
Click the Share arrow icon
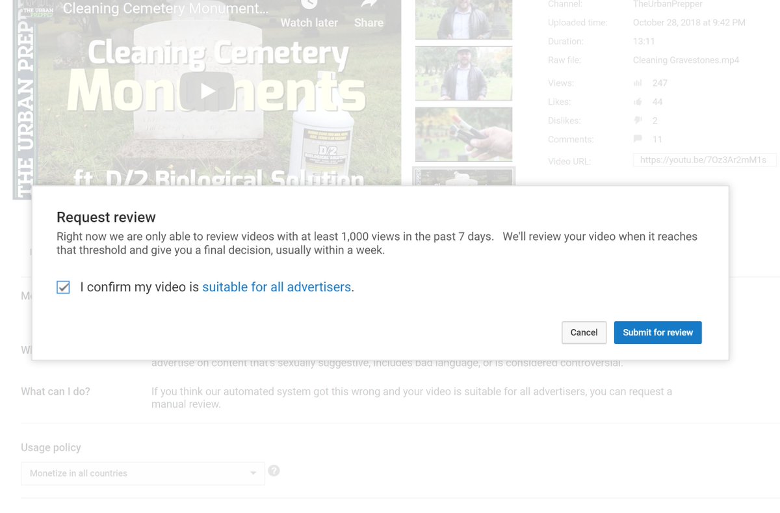pyautogui.click(x=369, y=4)
